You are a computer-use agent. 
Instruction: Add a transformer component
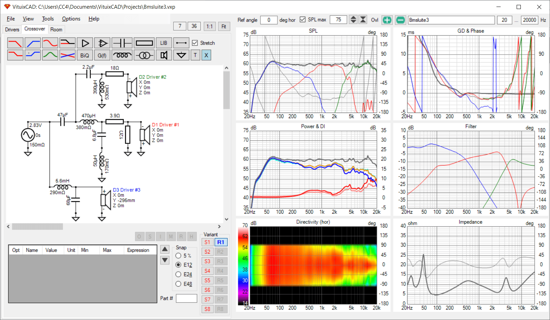pyautogui.click(x=144, y=55)
